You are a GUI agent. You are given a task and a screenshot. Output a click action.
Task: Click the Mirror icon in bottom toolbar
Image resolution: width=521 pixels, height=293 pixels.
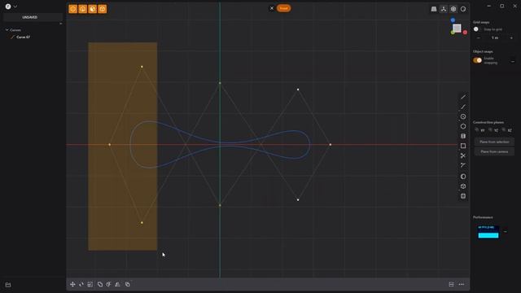[117, 284]
